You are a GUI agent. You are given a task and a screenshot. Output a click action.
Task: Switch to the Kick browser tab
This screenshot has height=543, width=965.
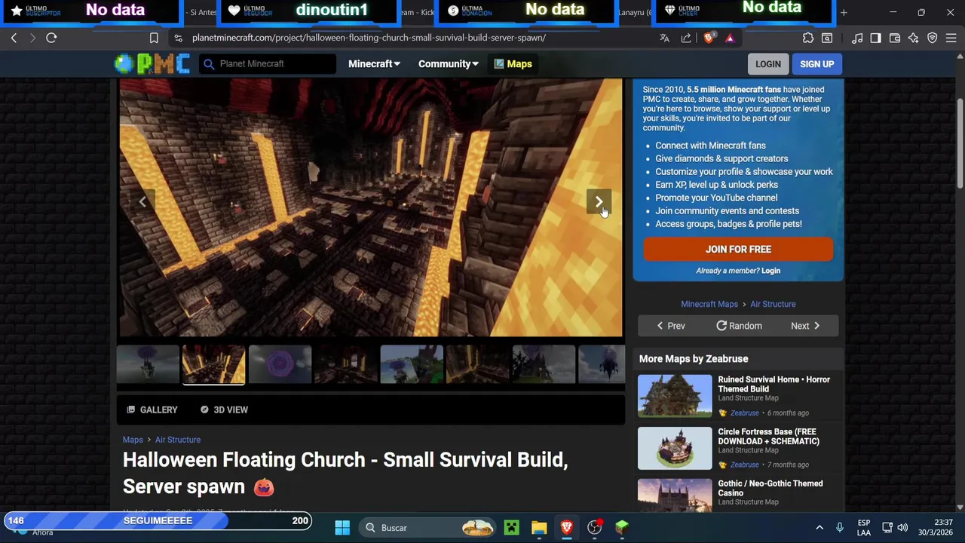417,12
